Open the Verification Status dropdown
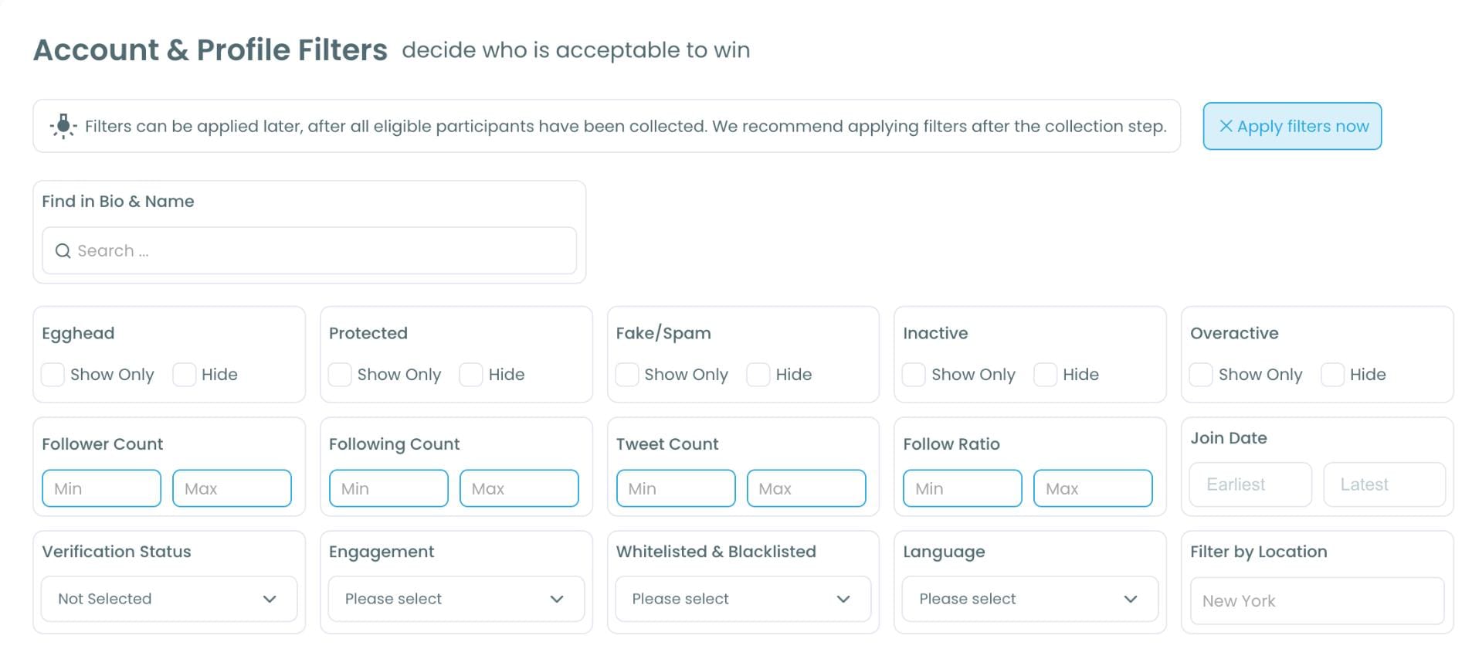The height and width of the screenshot is (656, 1472). [x=168, y=599]
